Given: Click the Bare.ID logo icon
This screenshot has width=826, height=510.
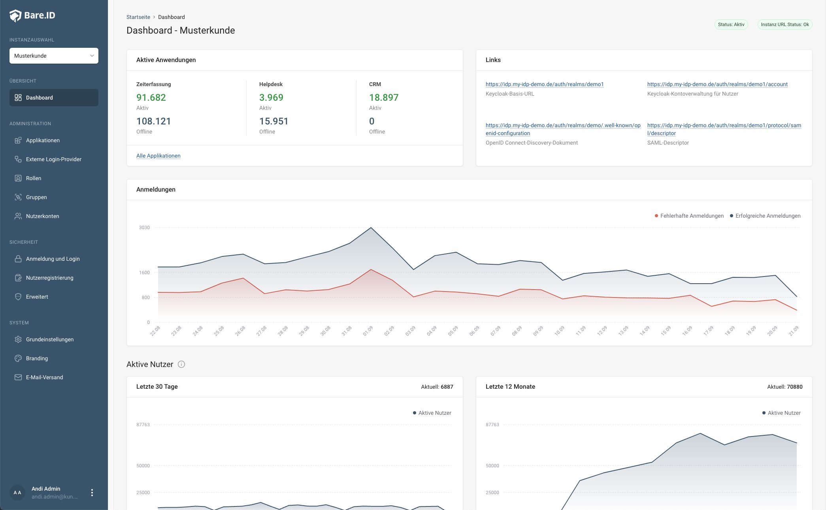Looking at the screenshot, I should [x=15, y=15].
